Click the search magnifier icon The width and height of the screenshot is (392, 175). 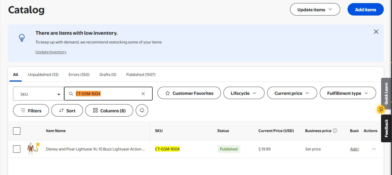pos(71,94)
